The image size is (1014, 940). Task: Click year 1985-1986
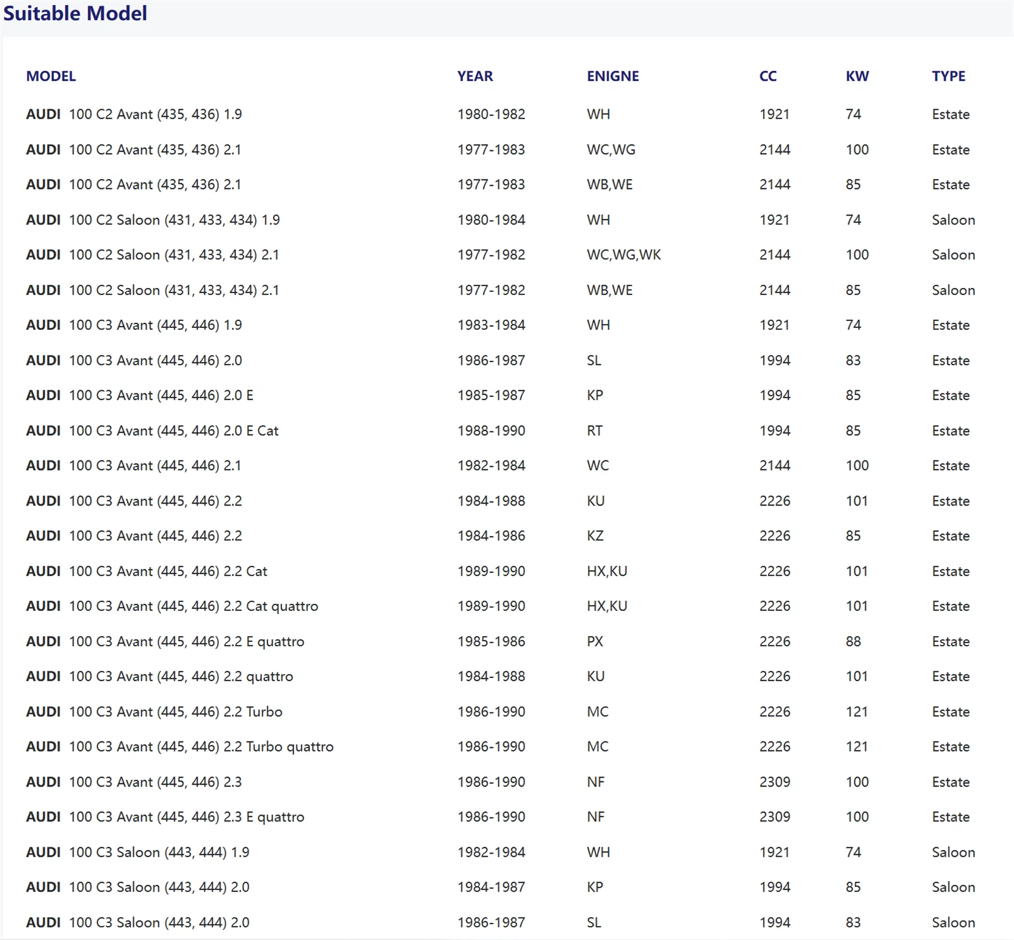point(491,641)
